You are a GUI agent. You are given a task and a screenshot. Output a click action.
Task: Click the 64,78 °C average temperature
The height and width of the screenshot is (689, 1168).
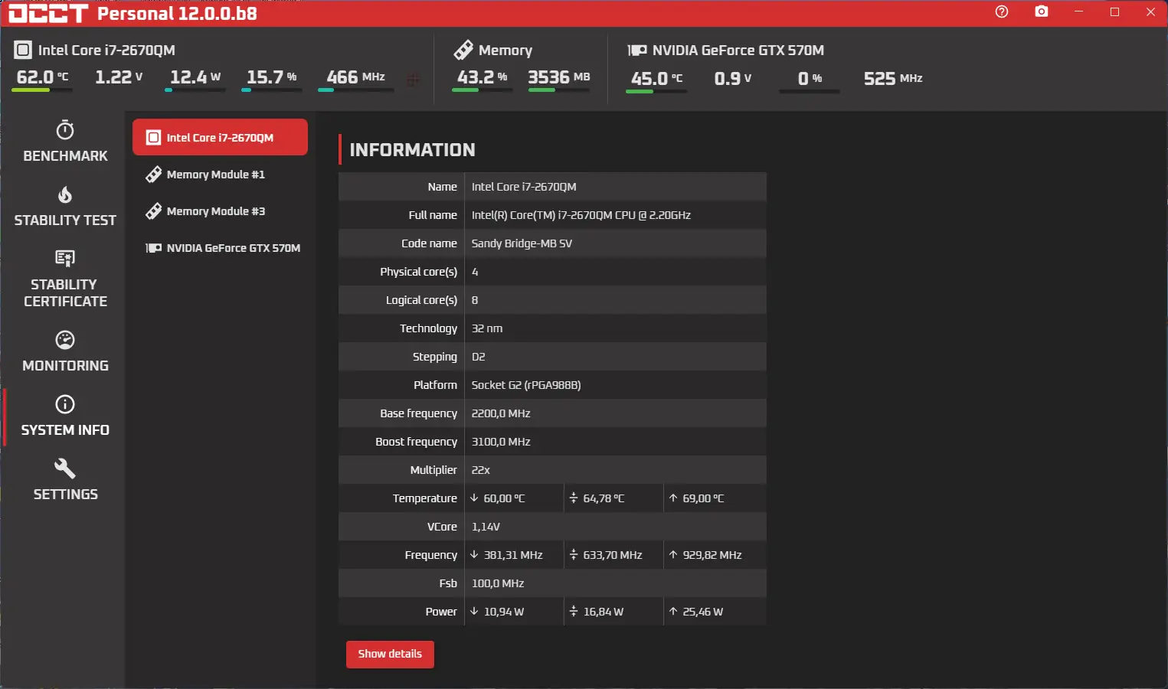[604, 498]
